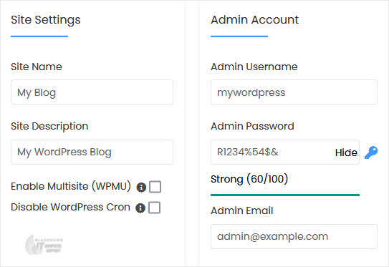Click the Blackhawk IT watermark logo
The height and width of the screenshot is (267, 389).
click(x=44, y=245)
